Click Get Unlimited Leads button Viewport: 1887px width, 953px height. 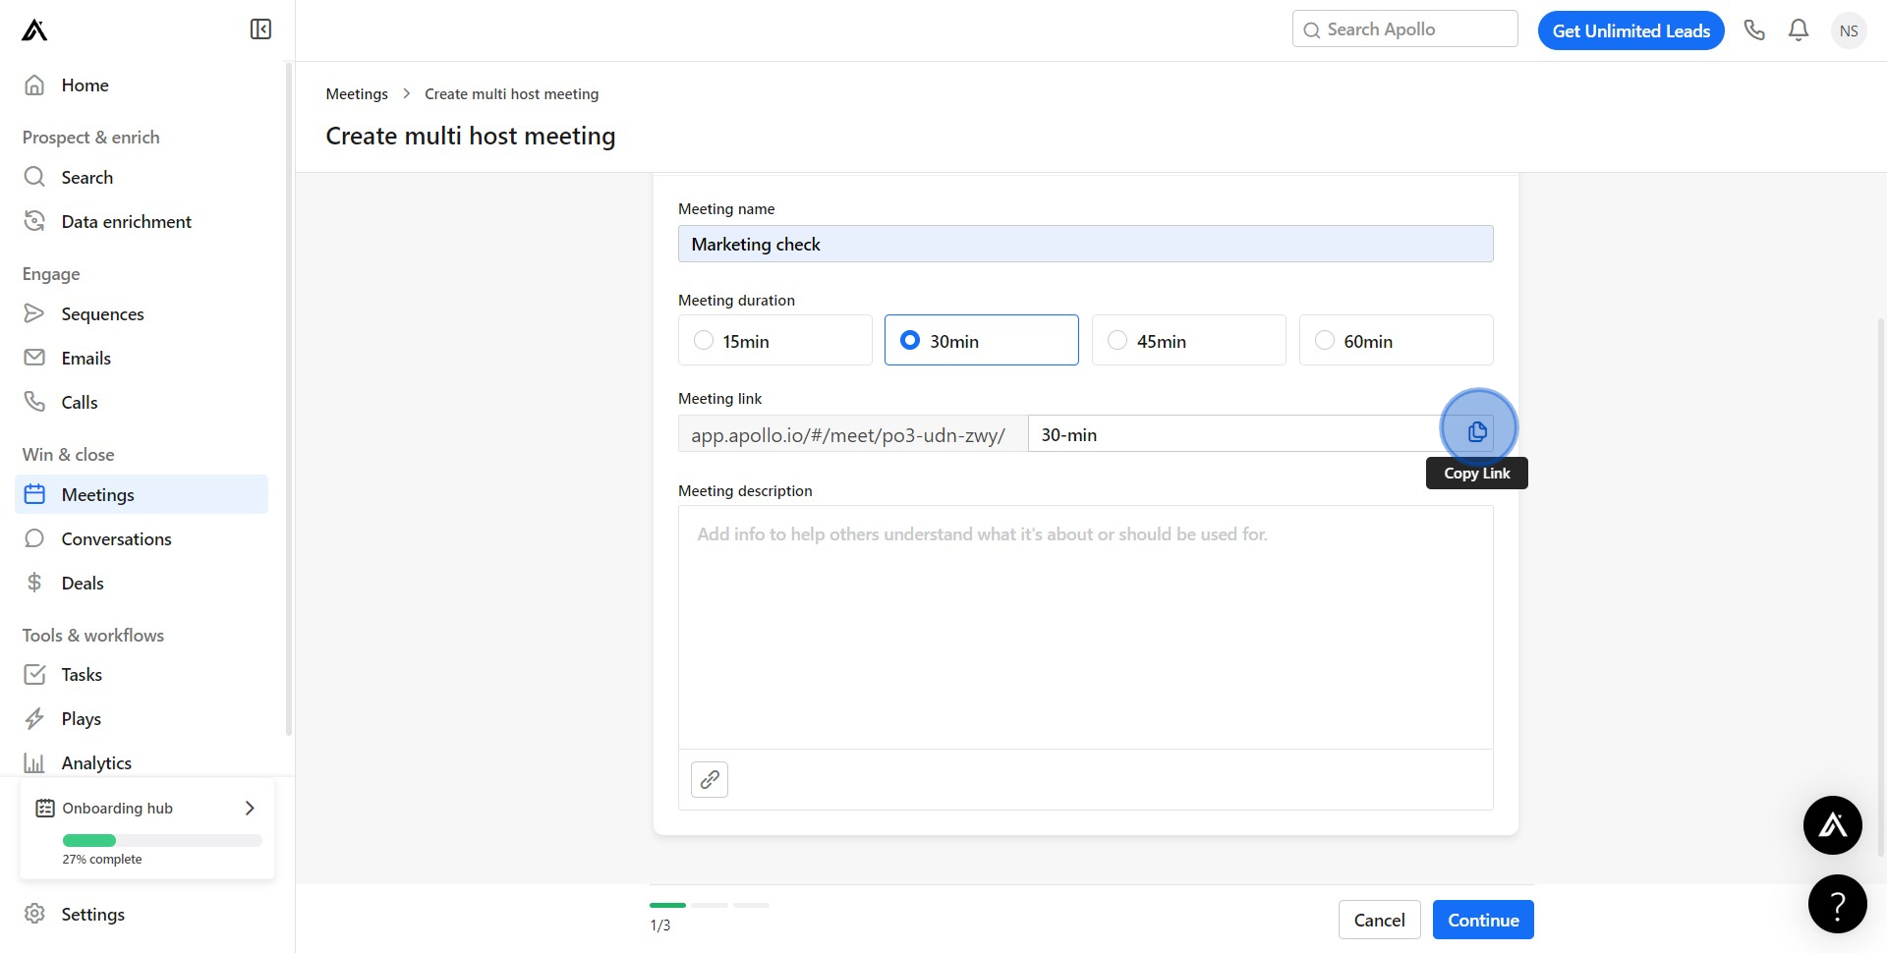[1630, 30]
